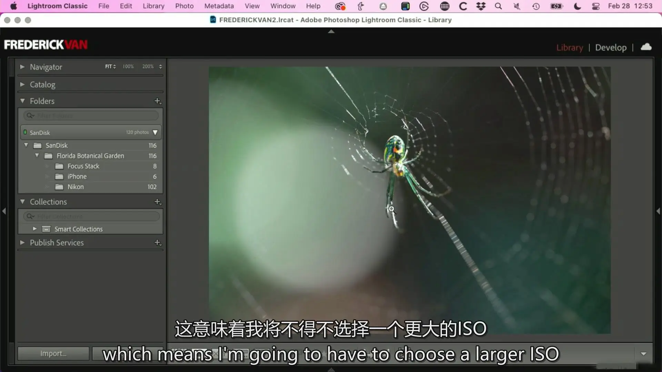Add a new collection with the plus icon
The image size is (662, 372).
pos(158,202)
